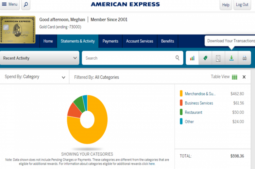Open the Spend By: Category dropdown

(x=34, y=77)
